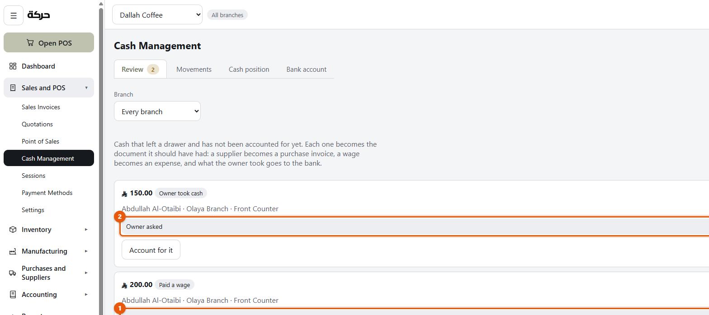
Task: Click the 150.00 amount text
Action: [x=141, y=193]
